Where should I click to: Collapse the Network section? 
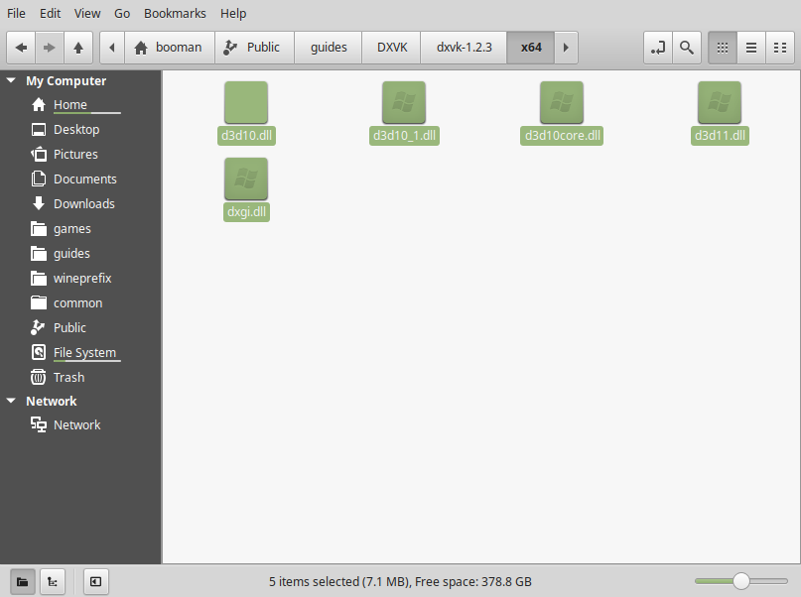tap(11, 401)
